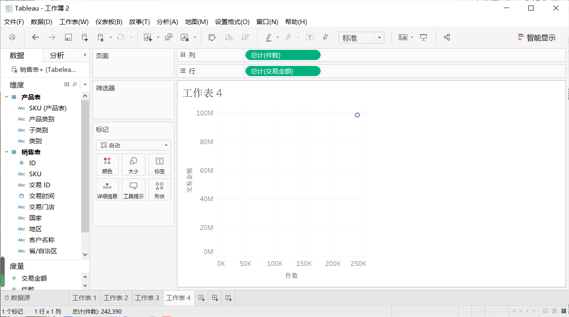Add new story tab icon at bottom

tap(229, 298)
